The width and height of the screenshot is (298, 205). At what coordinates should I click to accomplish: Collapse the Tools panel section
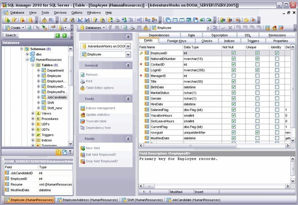128,99
